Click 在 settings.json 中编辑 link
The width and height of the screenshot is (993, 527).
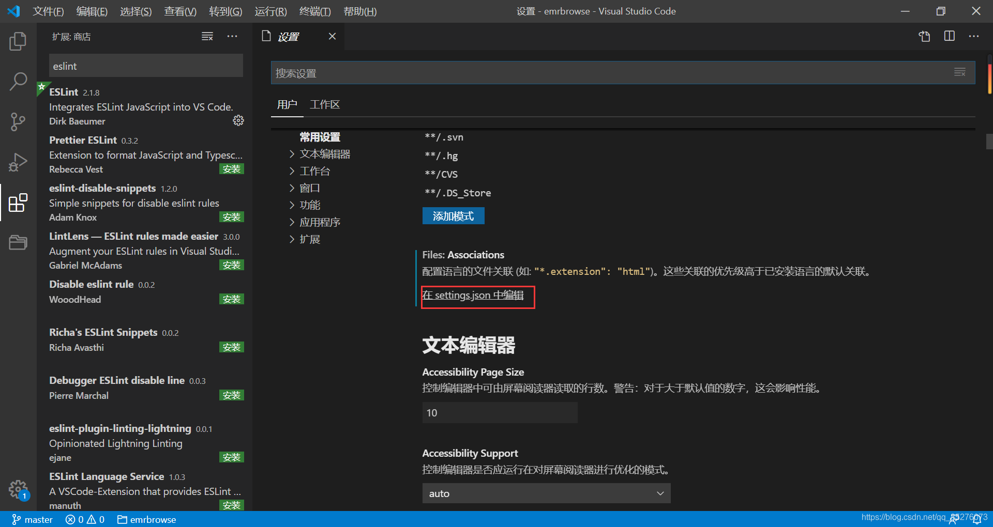(x=473, y=295)
